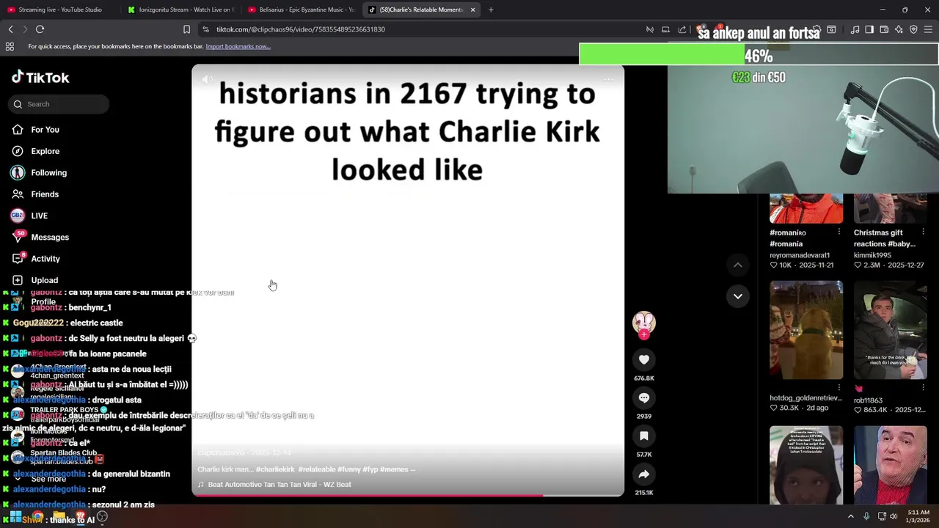
Task: Save video with the bookmark icon
Action: pos(643,436)
